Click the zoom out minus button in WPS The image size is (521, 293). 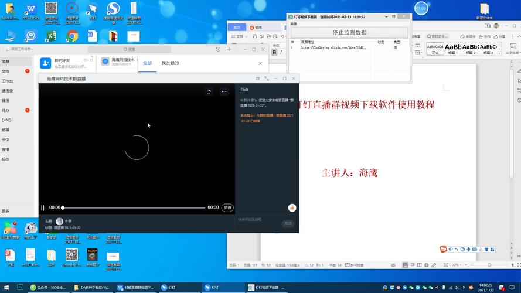click(x=466, y=265)
